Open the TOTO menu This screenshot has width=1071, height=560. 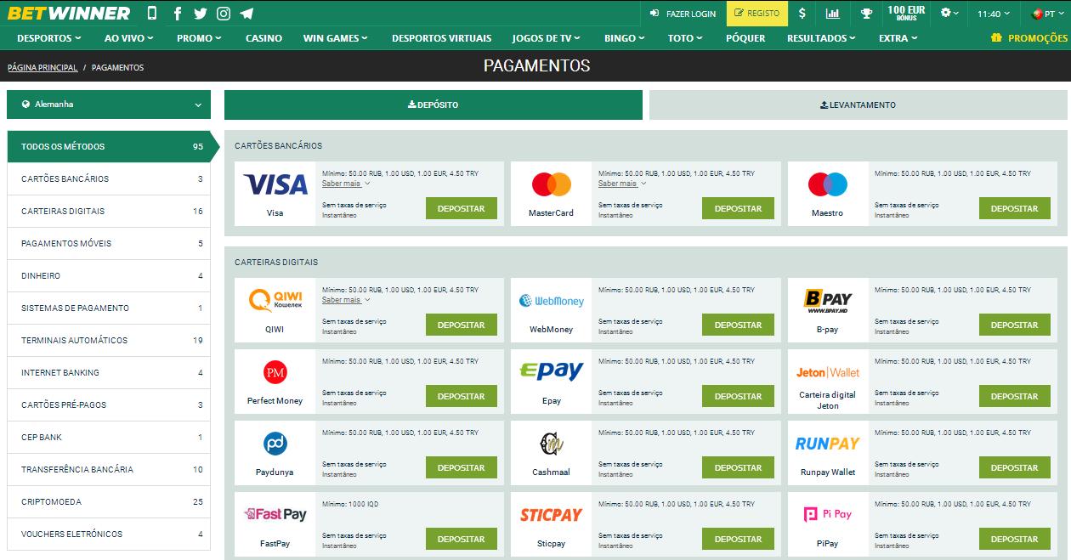[x=685, y=38]
